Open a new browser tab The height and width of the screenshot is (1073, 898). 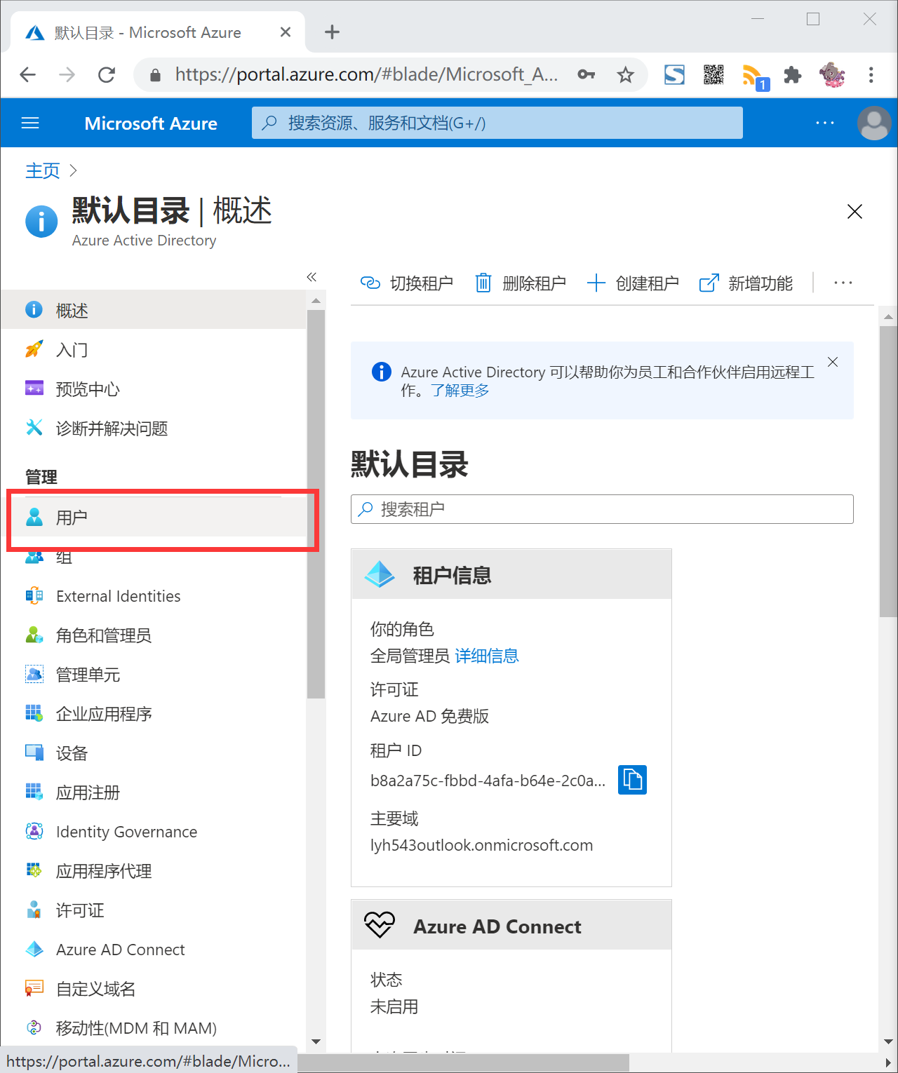[332, 32]
